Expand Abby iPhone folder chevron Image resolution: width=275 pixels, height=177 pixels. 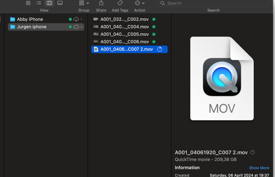82,19
